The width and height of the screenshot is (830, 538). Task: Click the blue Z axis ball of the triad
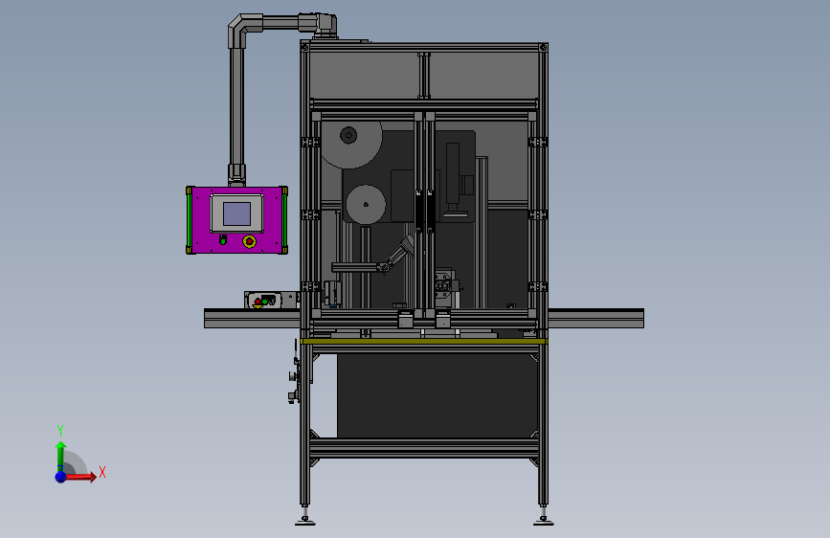(60, 477)
